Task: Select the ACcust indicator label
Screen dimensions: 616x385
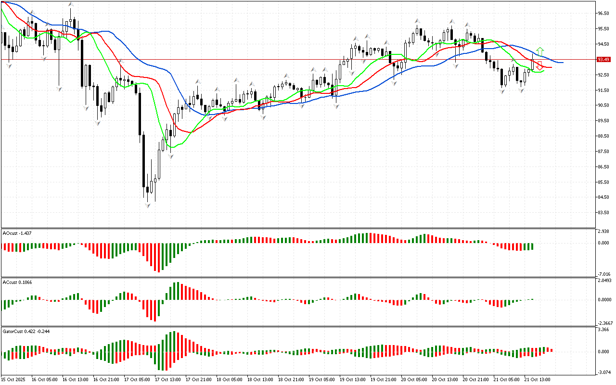Action: click(x=17, y=282)
